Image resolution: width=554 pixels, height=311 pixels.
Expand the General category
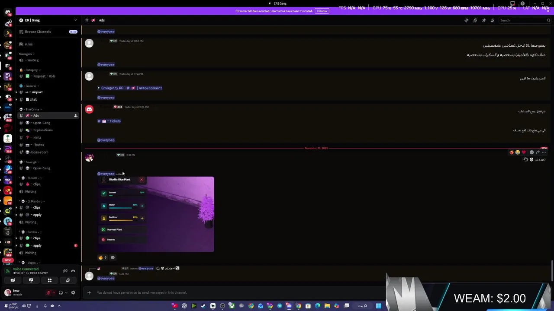pyautogui.click(x=30, y=86)
